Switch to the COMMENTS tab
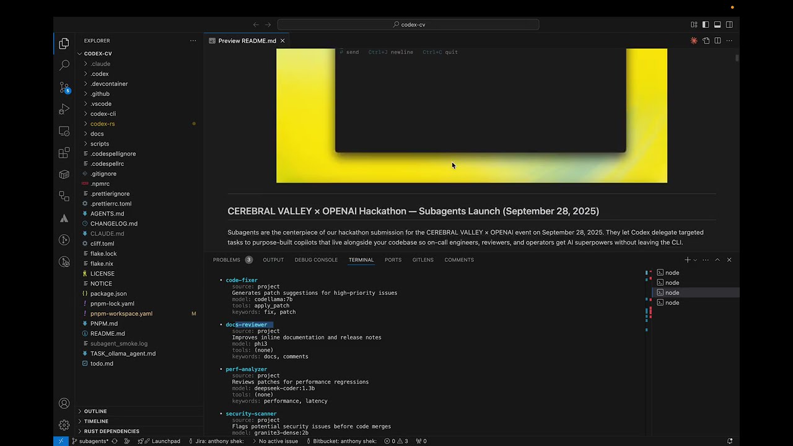Image resolution: width=793 pixels, height=446 pixels. [459, 260]
